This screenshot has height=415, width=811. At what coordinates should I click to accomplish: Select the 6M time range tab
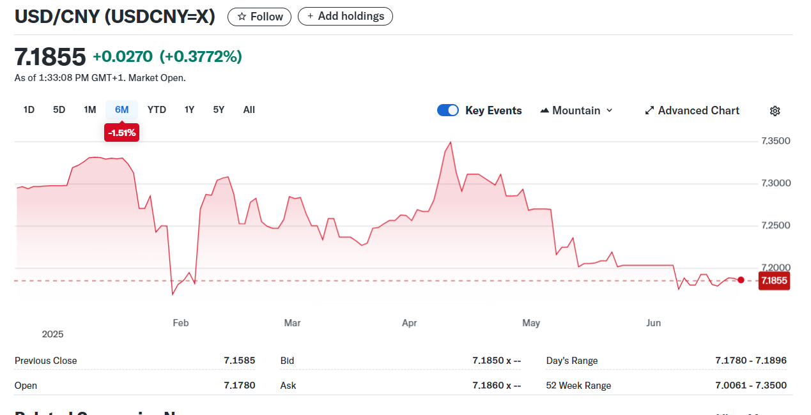click(121, 110)
